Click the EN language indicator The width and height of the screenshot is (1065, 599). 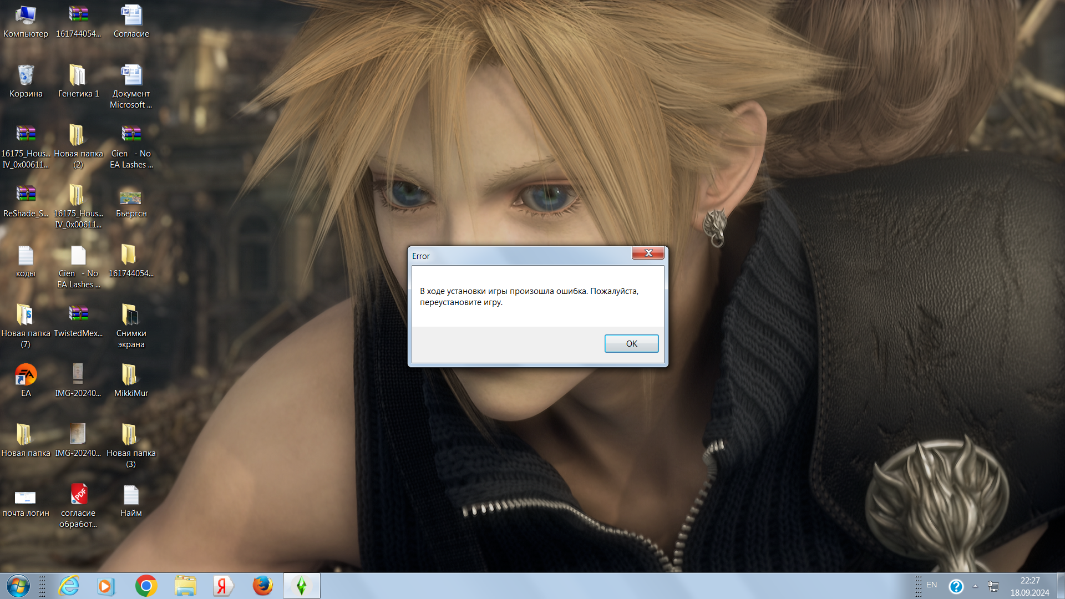(x=932, y=585)
